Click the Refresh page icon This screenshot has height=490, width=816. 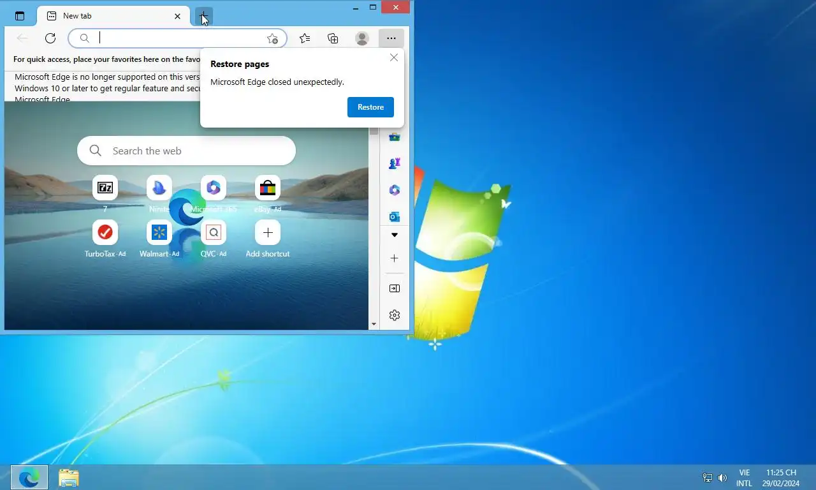[x=50, y=38]
